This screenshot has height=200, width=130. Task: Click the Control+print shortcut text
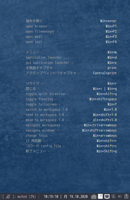pyautogui.click(x=105, y=73)
